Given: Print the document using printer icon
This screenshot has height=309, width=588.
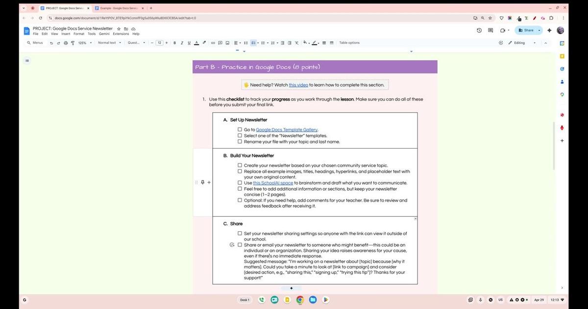Looking at the screenshot, I should [66, 43].
